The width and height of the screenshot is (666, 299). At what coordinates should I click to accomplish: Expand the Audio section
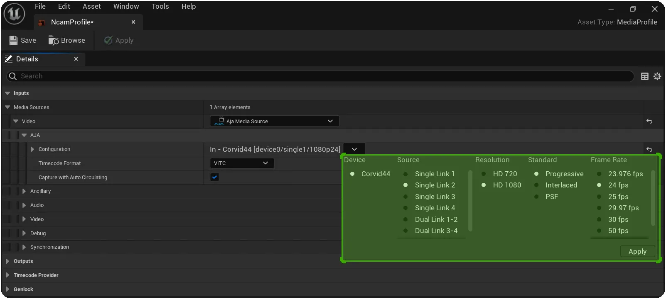[24, 205]
